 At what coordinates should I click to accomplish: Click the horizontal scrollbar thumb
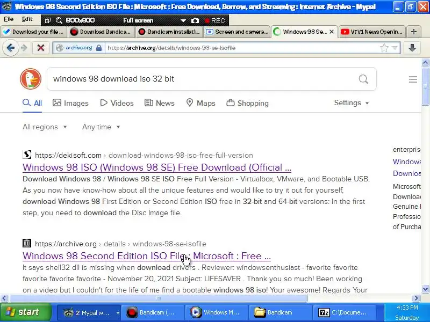pos(158,298)
